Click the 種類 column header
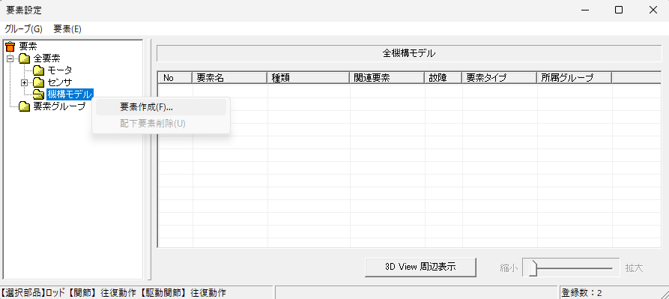Viewport: 669px width, 299px height. coord(308,78)
